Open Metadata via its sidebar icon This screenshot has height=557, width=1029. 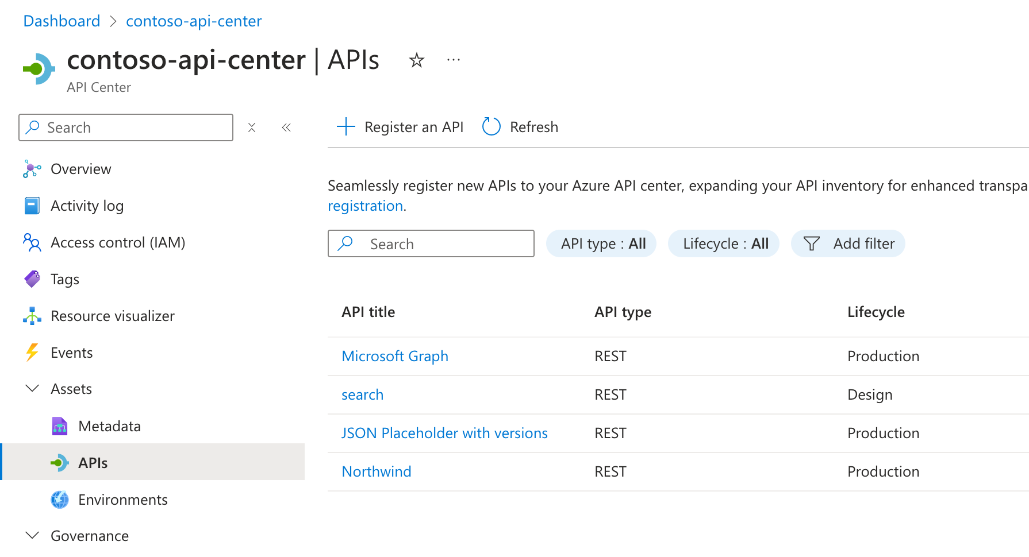tap(59, 426)
